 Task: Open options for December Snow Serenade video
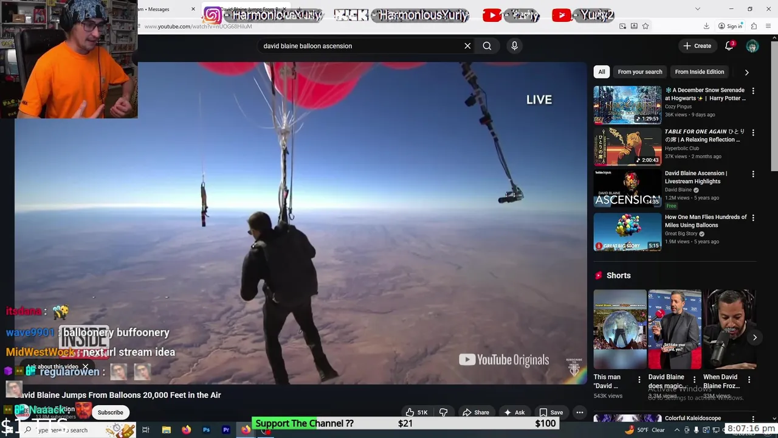click(753, 91)
